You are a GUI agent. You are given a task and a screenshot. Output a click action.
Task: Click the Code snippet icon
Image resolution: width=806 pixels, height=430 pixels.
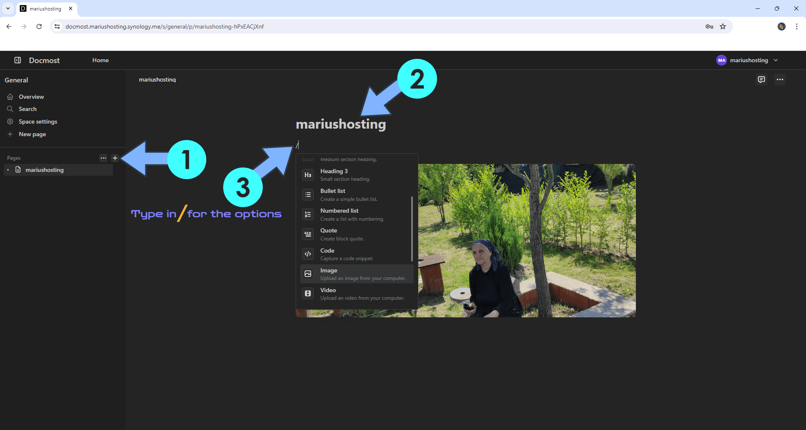tap(308, 254)
